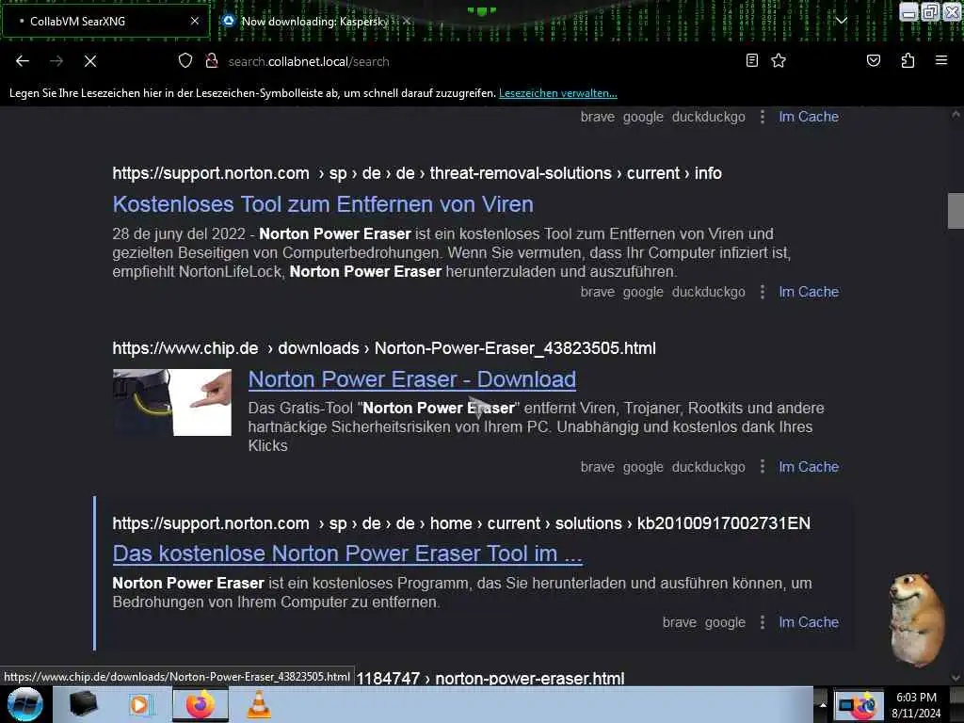The width and height of the screenshot is (964, 723).
Task: Open VLC media player from taskbar
Action: tap(259, 704)
